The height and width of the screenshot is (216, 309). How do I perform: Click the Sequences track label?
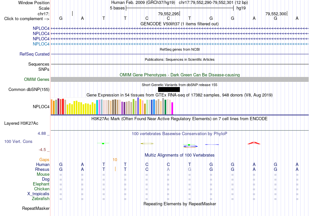click(x=39, y=64)
